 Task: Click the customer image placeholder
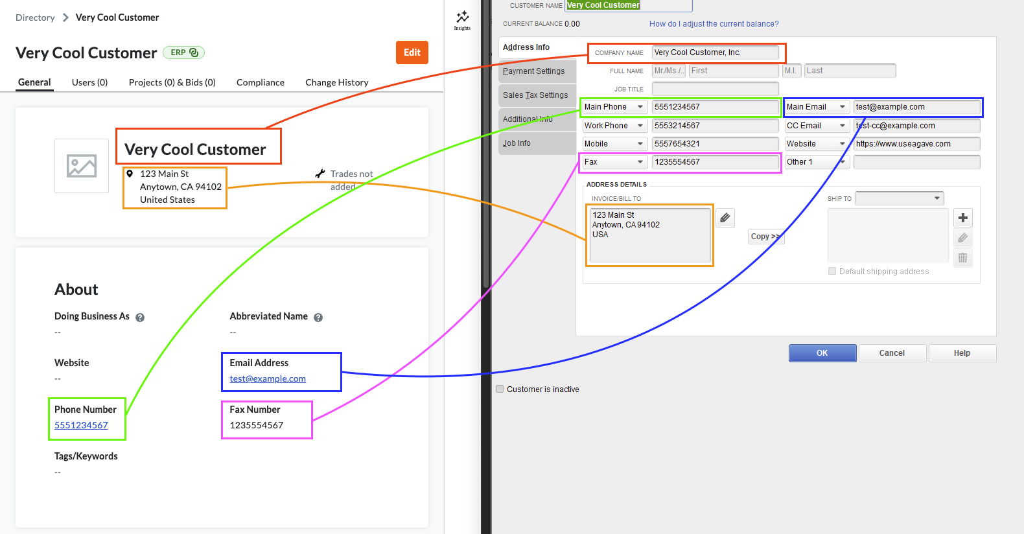(82, 166)
